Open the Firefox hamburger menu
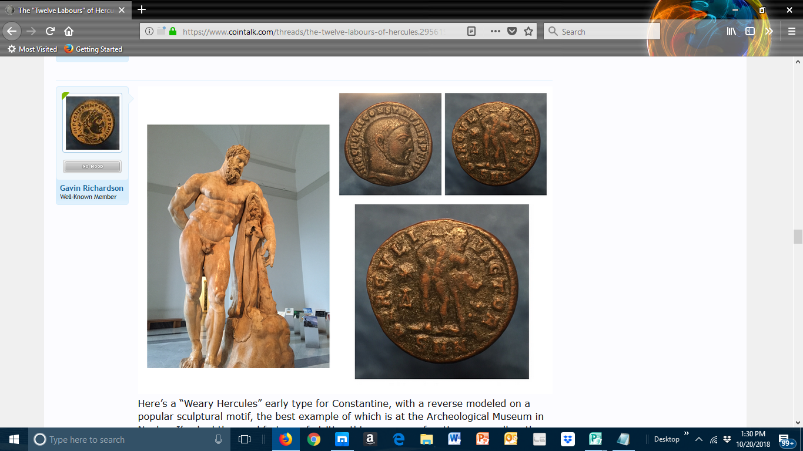This screenshot has height=451, width=803. [791, 32]
